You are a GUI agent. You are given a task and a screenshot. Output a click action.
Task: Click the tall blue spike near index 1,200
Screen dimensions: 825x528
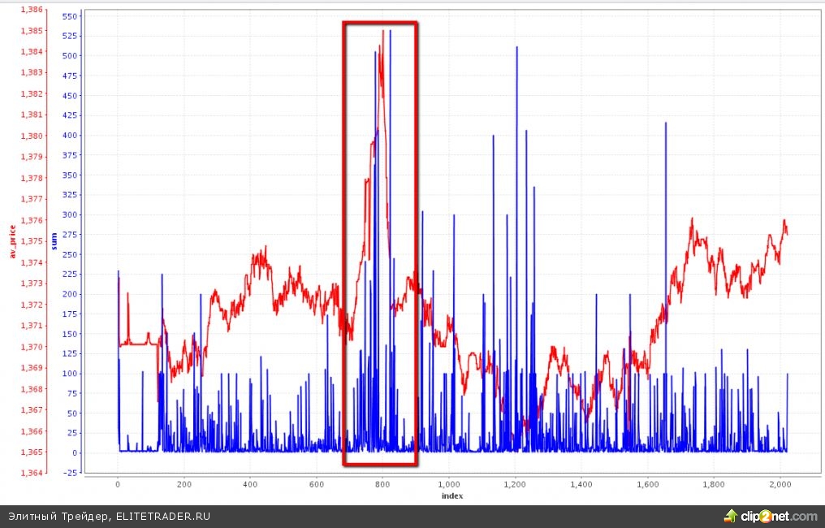click(516, 49)
